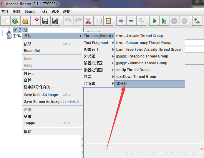Image resolution: width=204 pixels, height=158 pixels.
Task: Expand the Threads (Users) submenu
Action: pyautogui.click(x=98, y=36)
